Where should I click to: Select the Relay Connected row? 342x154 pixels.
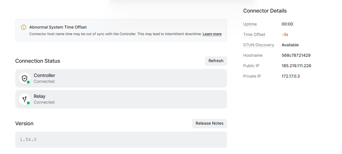pos(121,99)
